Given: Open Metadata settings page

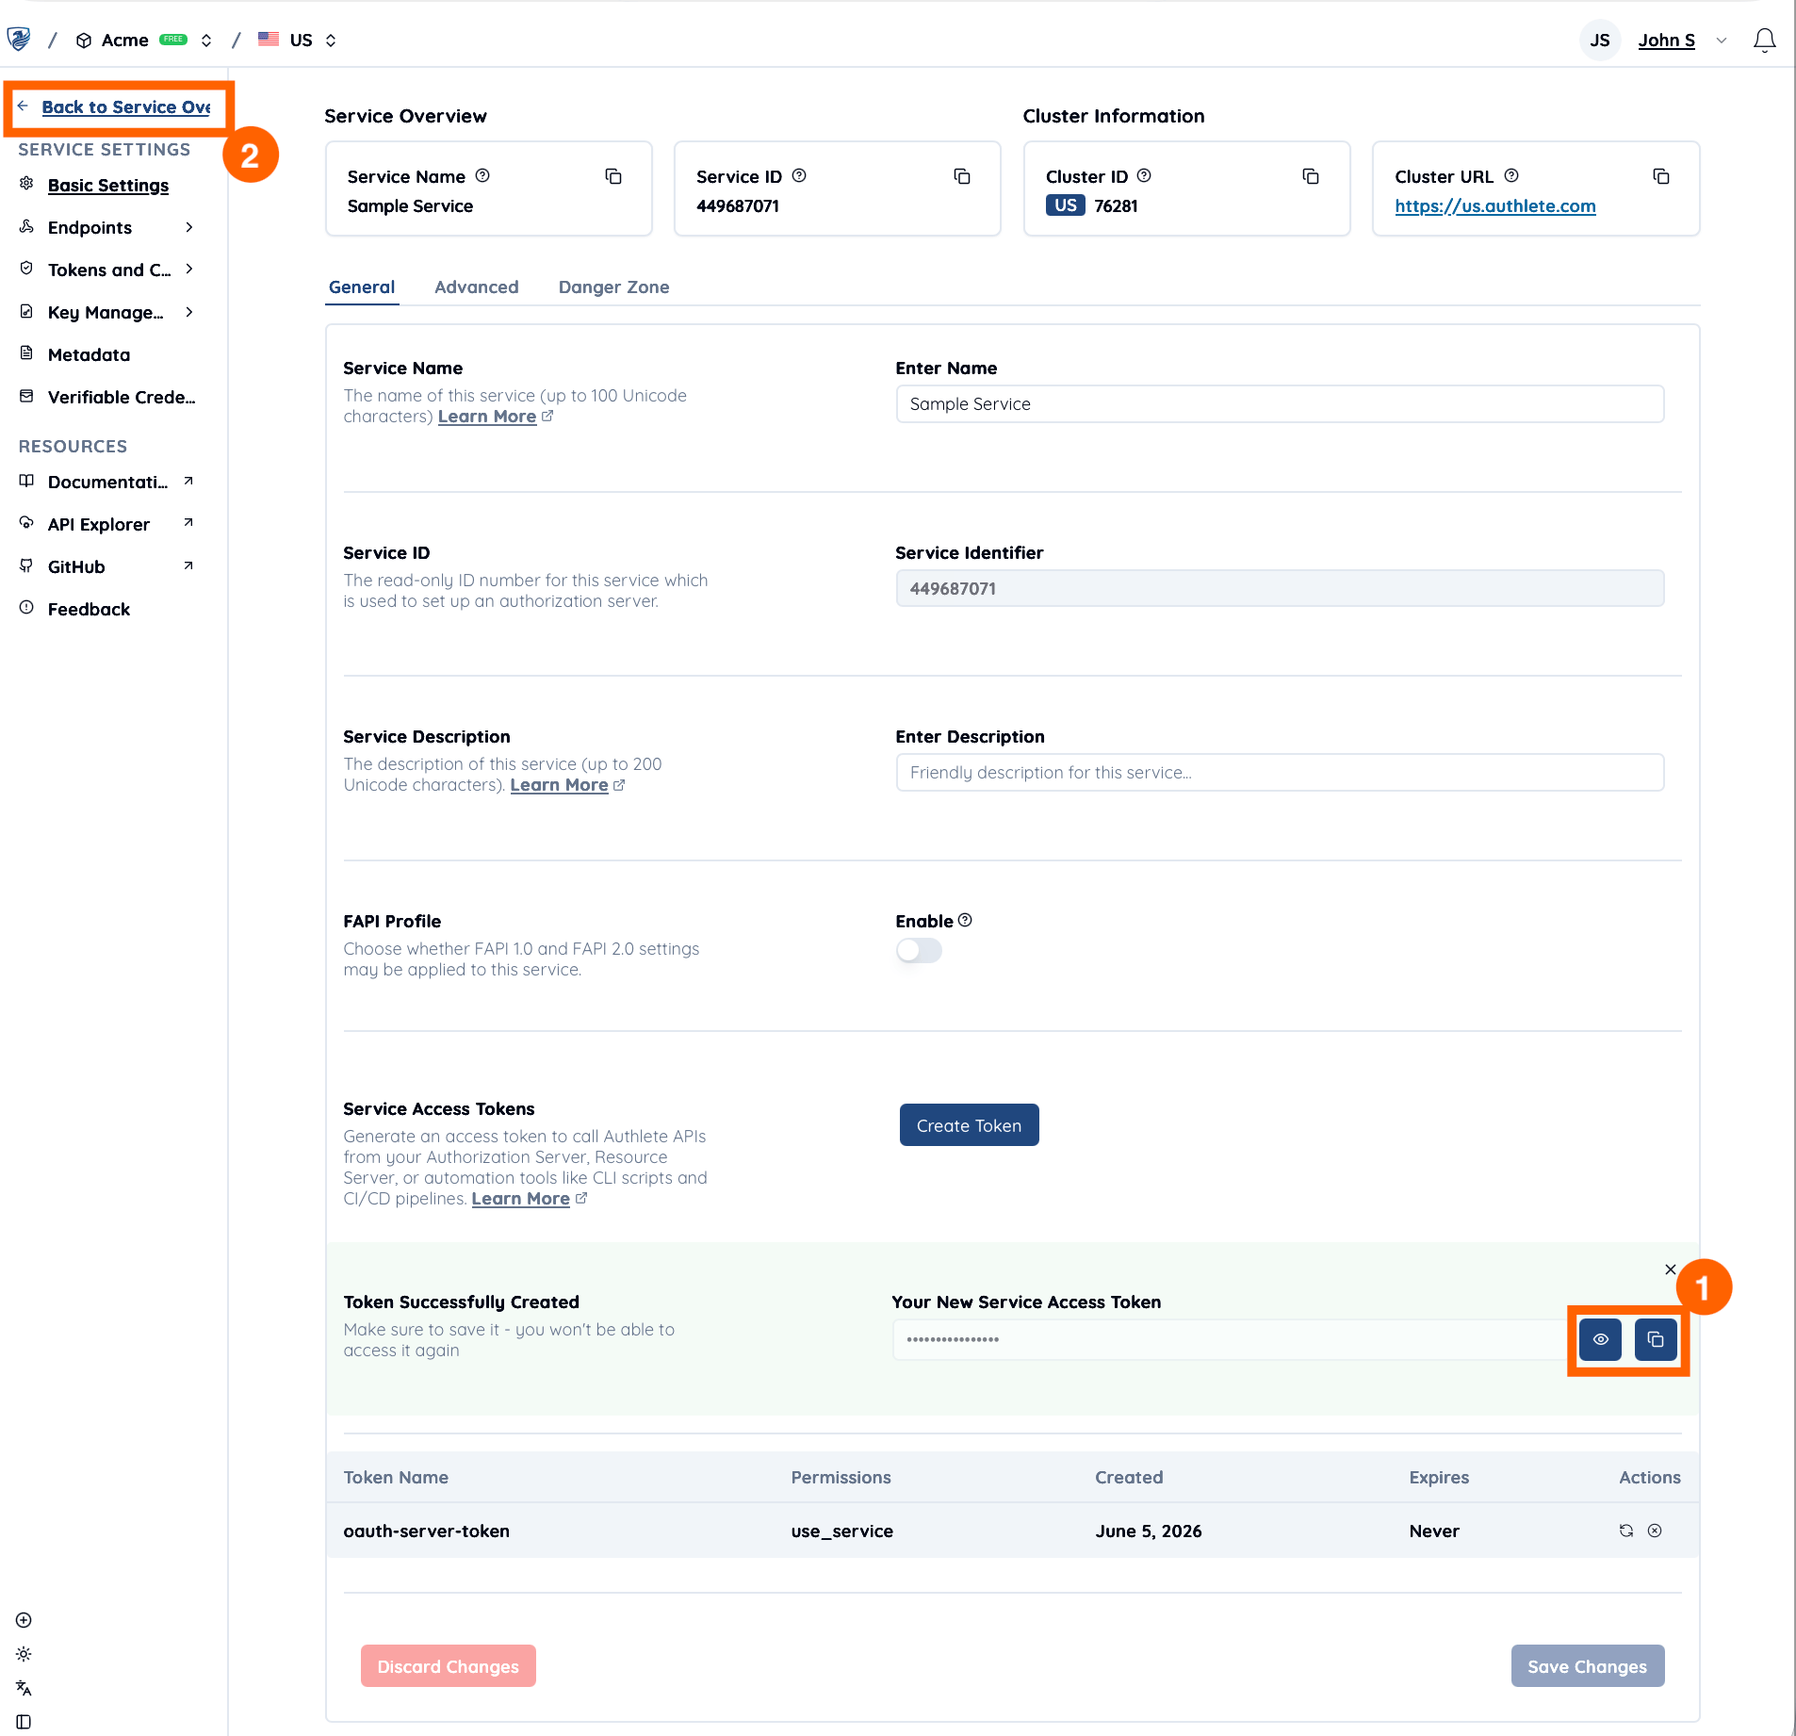Looking at the screenshot, I should click(x=90, y=354).
